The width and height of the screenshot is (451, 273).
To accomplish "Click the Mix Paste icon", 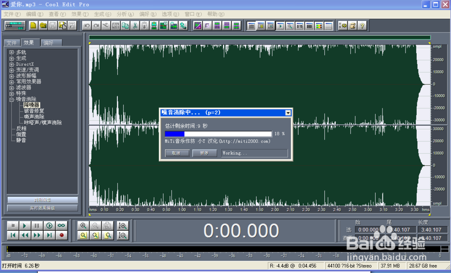I will point(154,26).
